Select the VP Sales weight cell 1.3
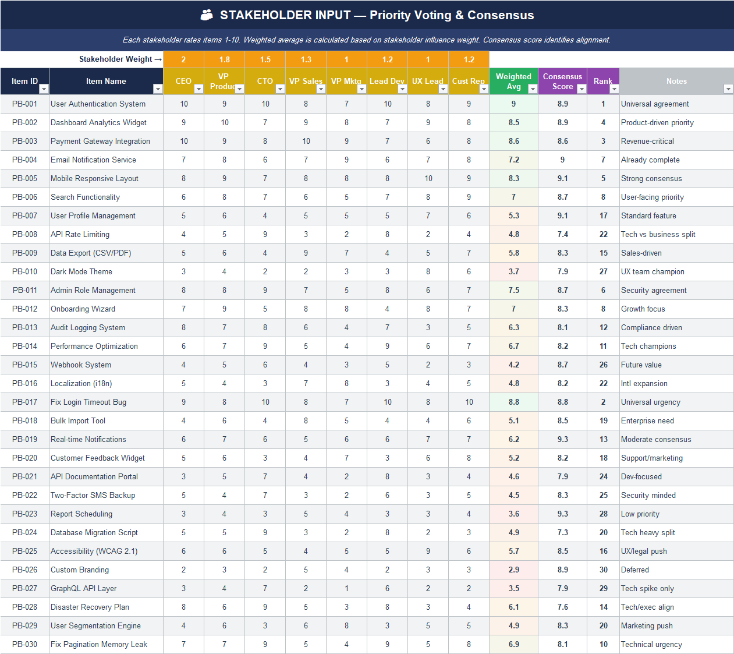The width and height of the screenshot is (734, 654). click(306, 59)
